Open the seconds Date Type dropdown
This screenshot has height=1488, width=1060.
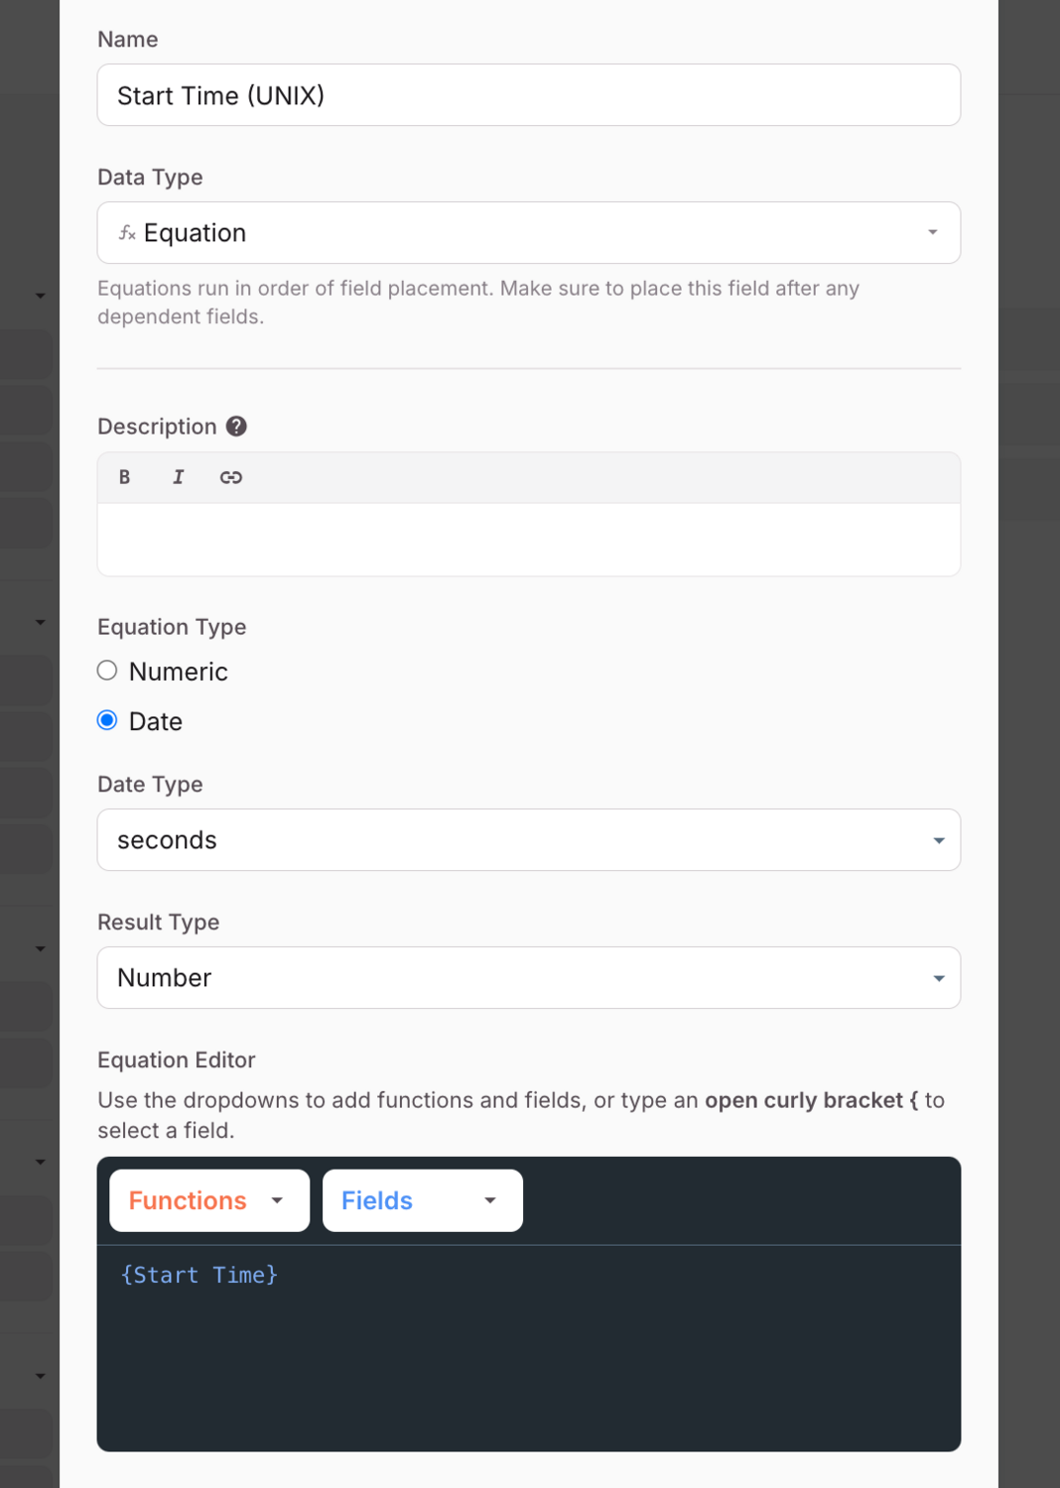pyautogui.click(x=529, y=840)
